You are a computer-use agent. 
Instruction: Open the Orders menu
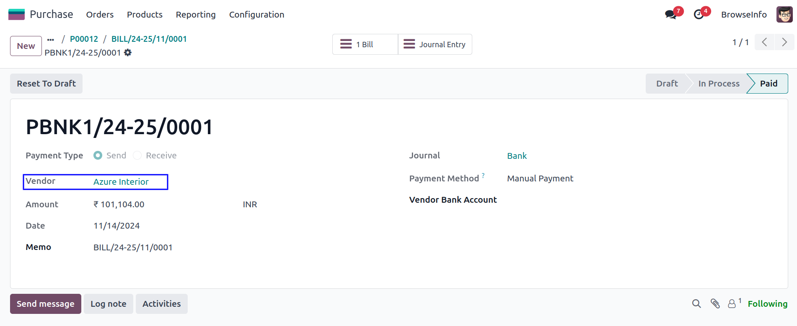pyautogui.click(x=100, y=15)
